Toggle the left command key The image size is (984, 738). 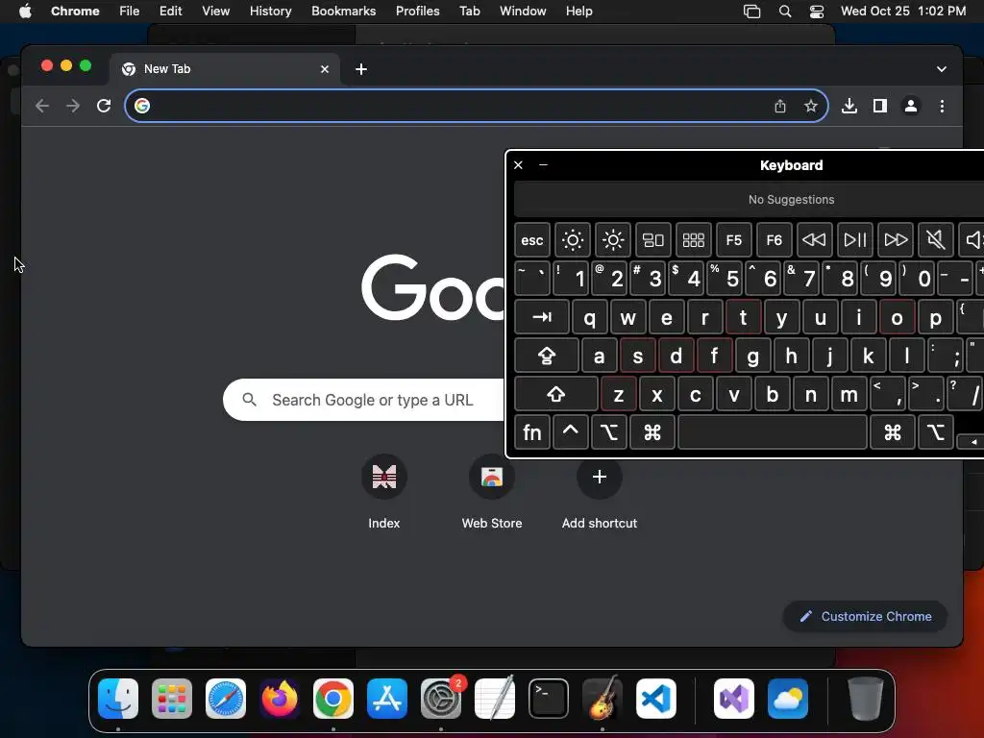click(652, 432)
